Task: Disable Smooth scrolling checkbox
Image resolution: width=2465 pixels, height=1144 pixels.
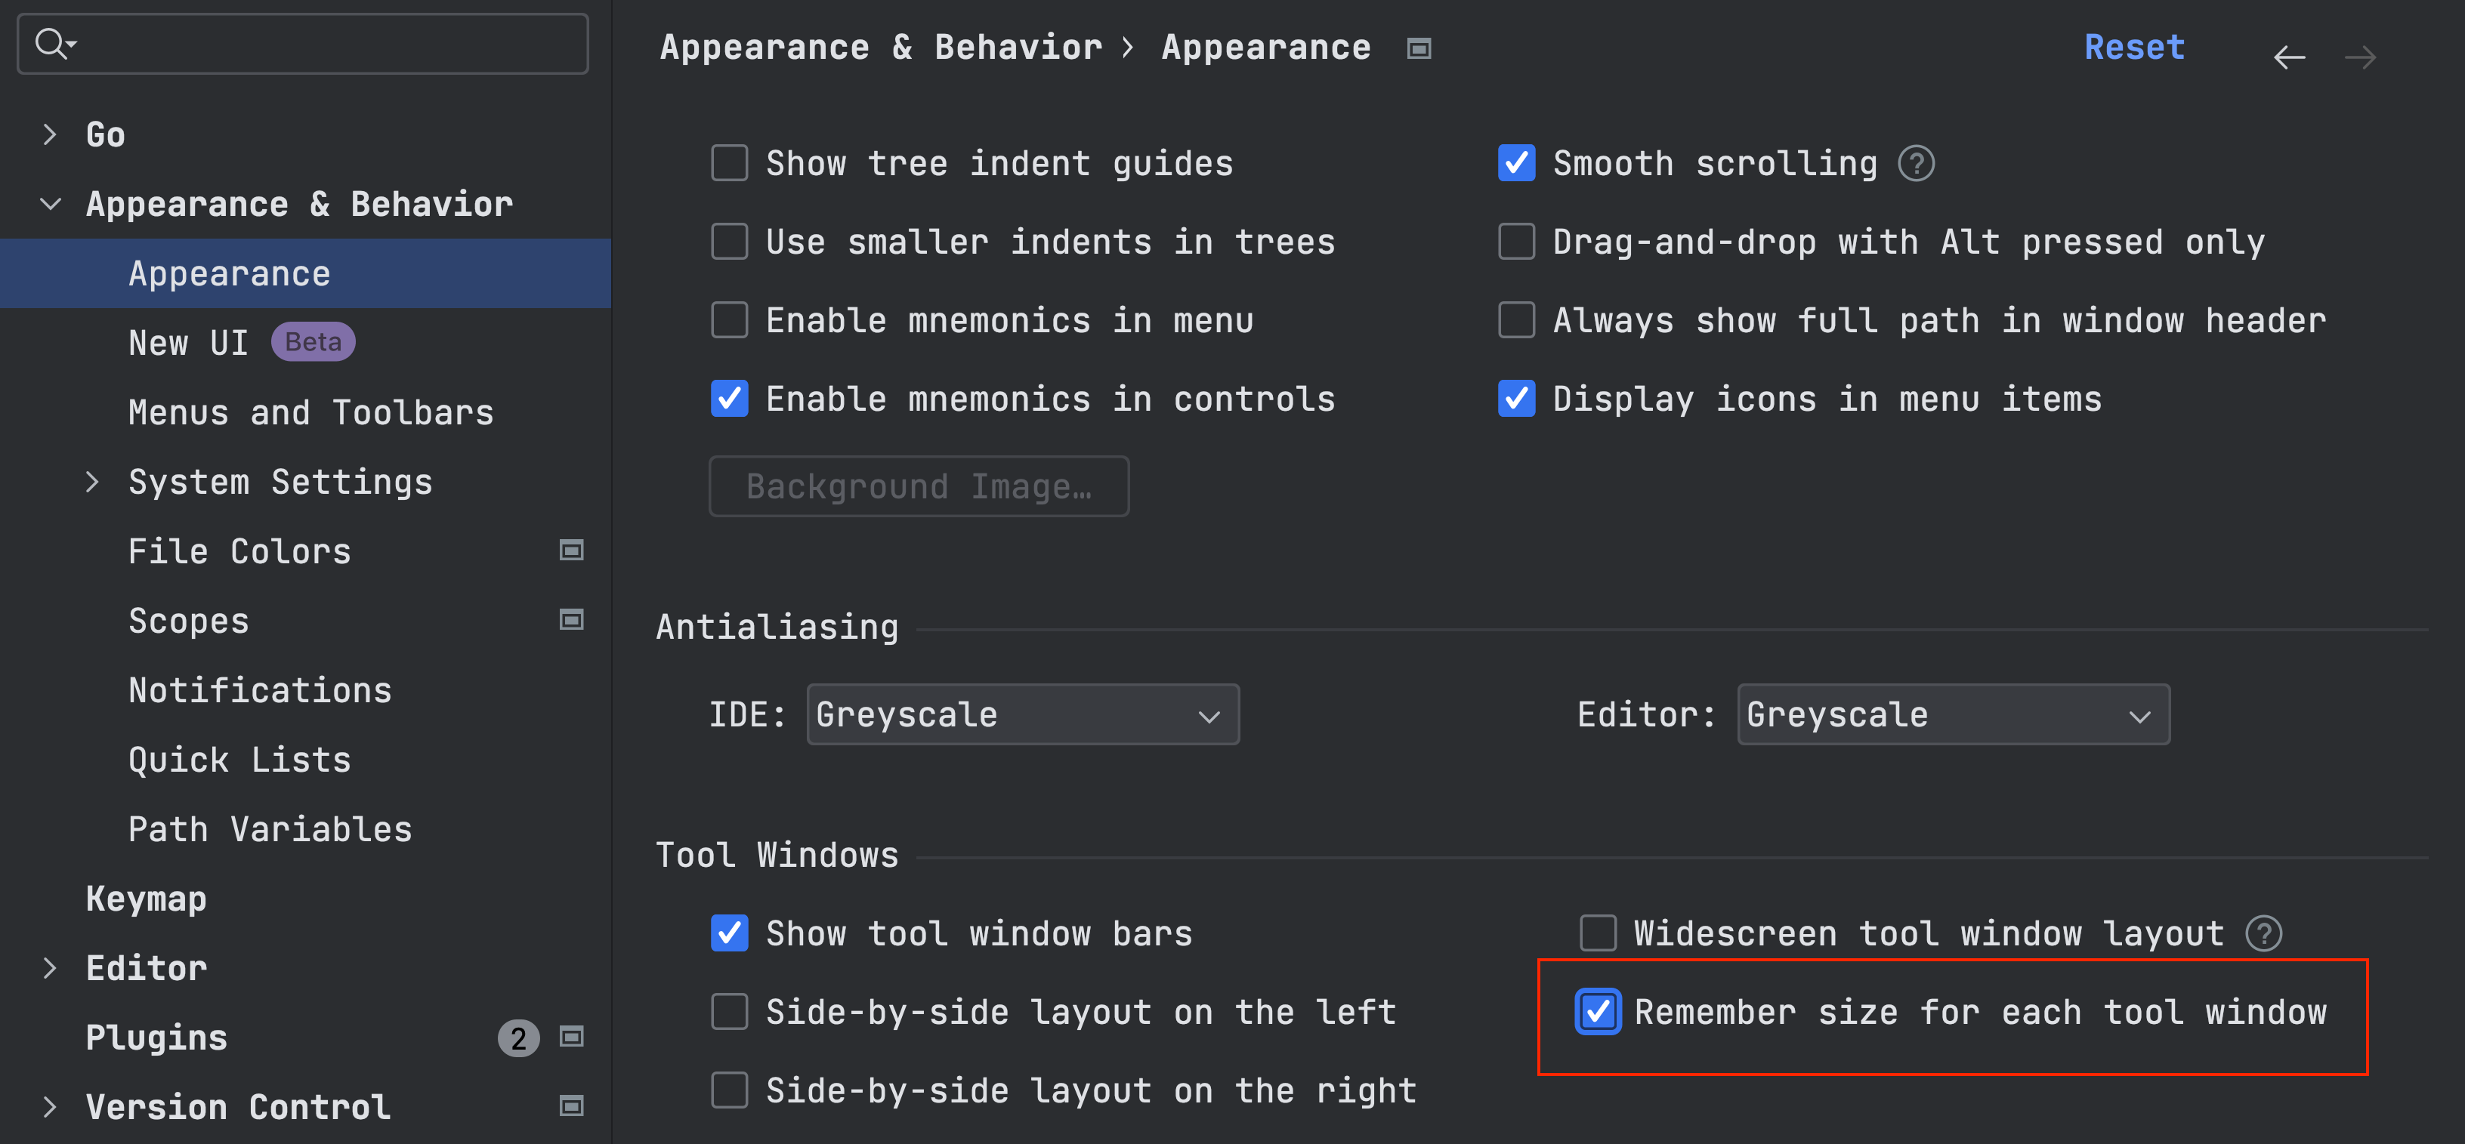Action: 1515,164
